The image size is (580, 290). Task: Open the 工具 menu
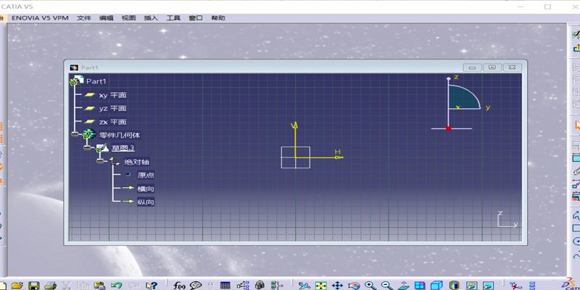(x=173, y=17)
